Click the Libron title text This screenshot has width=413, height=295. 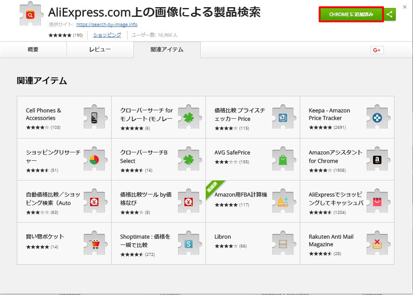223,237
